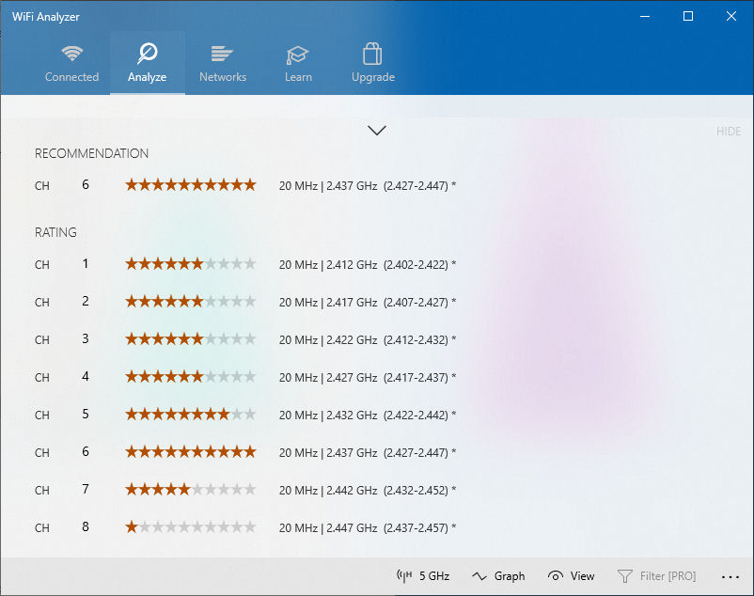Click the recommended channel 6 star rating
This screenshot has height=596, width=754.
[190, 184]
